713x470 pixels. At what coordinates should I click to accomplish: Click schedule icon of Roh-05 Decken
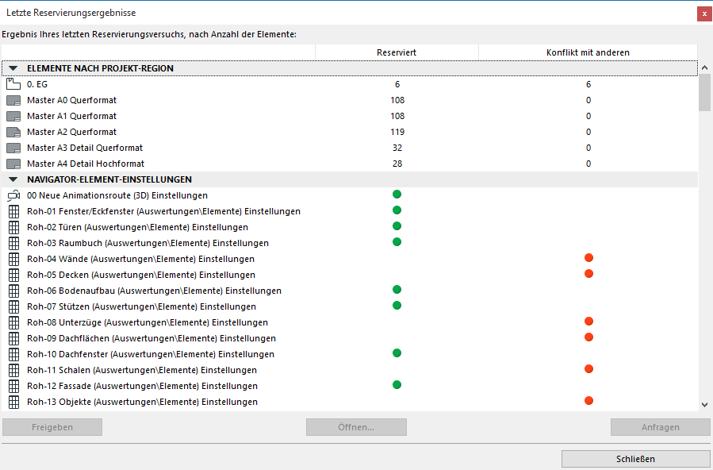(14, 275)
